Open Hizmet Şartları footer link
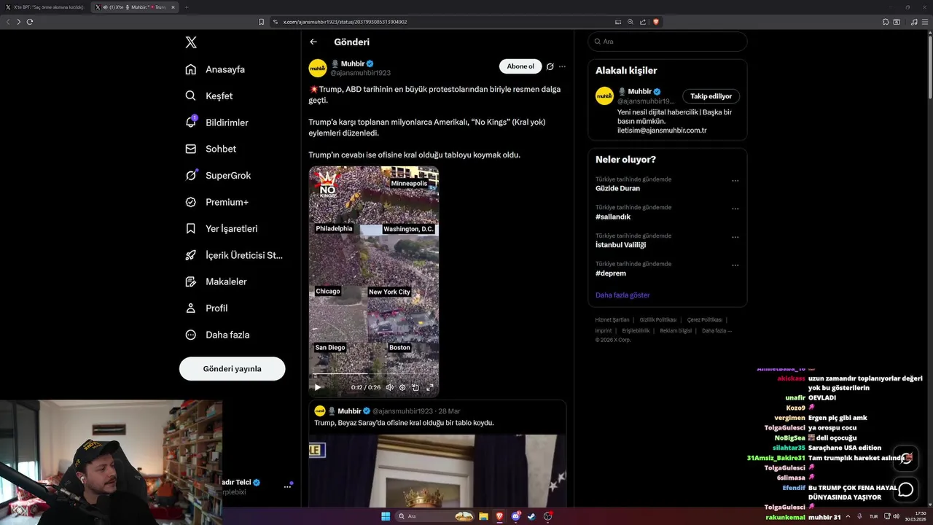The width and height of the screenshot is (933, 525). tap(612, 320)
